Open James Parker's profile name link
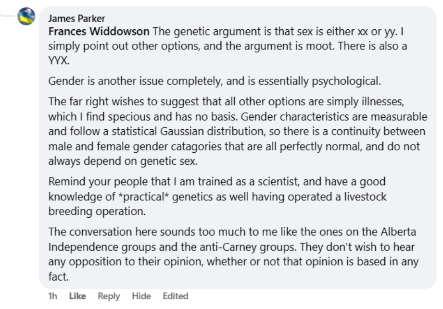The width and height of the screenshot is (443, 309). pyautogui.click(x=76, y=19)
